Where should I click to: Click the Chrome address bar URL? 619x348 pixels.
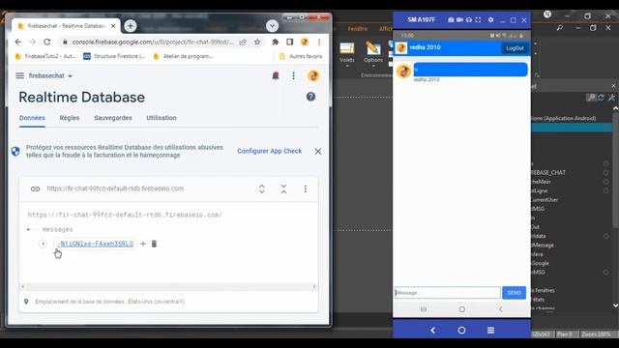[x=153, y=42]
